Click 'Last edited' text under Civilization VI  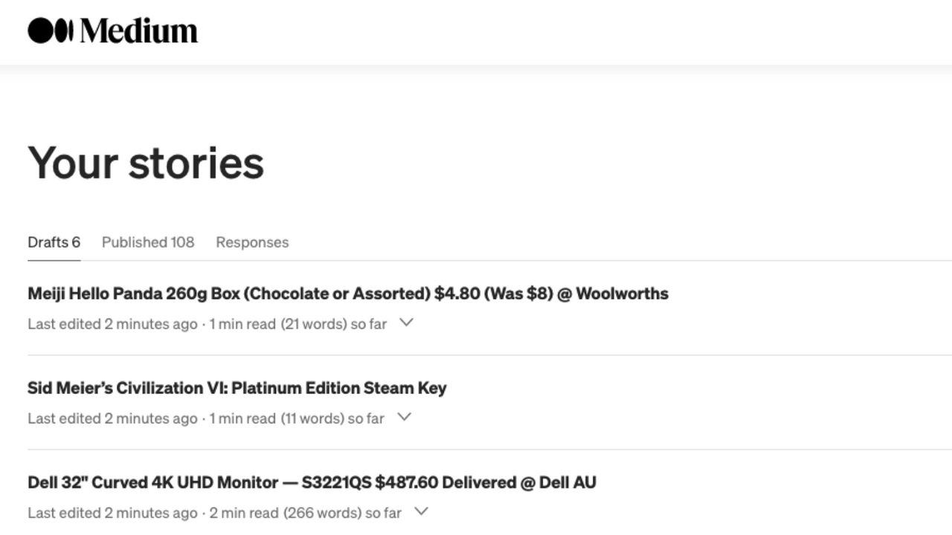click(112, 418)
